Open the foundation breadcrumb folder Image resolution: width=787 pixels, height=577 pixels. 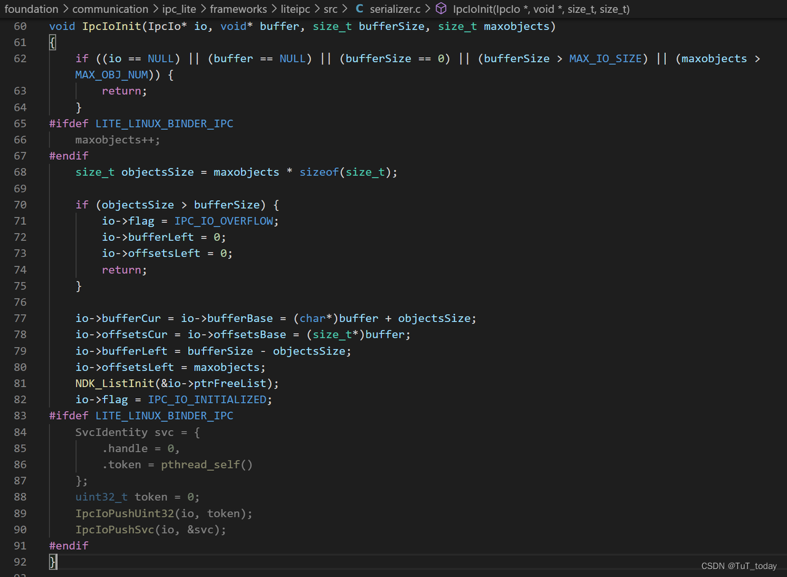point(31,9)
